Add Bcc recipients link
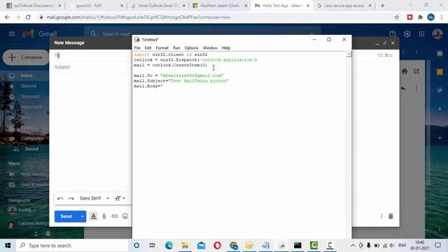The height and width of the screenshot is (252, 448). pyautogui.click(x=388, y=55)
